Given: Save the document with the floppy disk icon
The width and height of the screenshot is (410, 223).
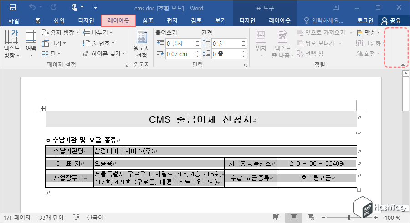Looking at the screenshot, I should (13, 7).
